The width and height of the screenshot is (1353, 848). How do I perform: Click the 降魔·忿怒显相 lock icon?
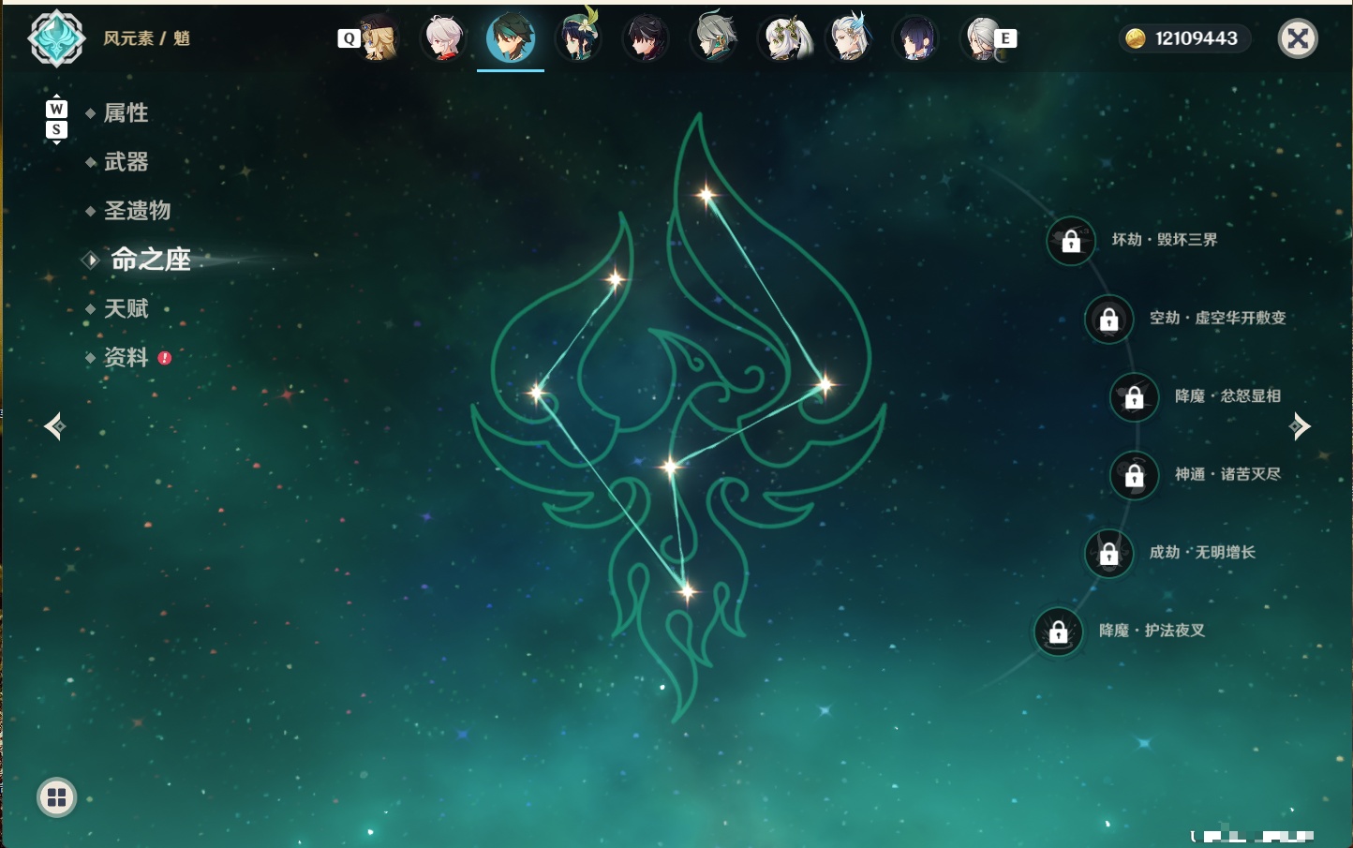tap(1135, 397)
